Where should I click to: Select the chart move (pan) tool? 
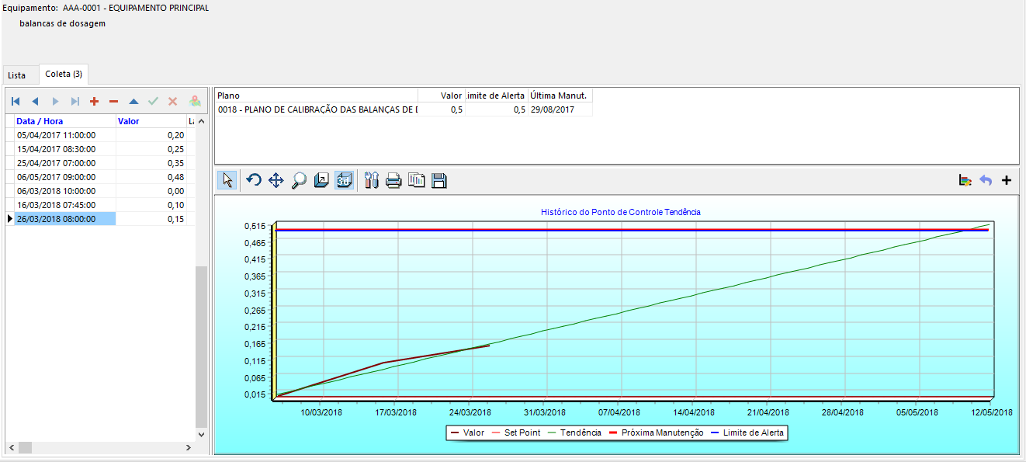click(x=276, y=181)
